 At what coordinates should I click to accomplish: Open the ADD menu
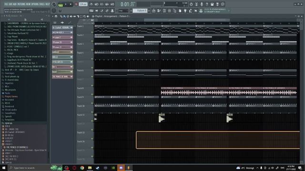click(x=15, y=4)
